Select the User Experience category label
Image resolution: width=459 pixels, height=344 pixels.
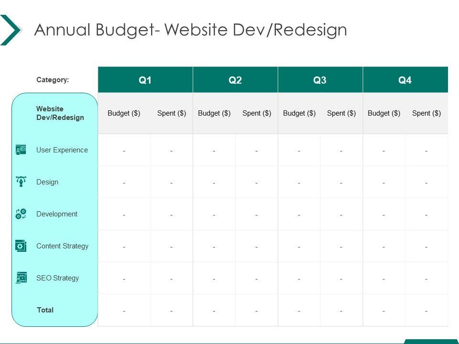pyautogui.click(x=62, y=150)
